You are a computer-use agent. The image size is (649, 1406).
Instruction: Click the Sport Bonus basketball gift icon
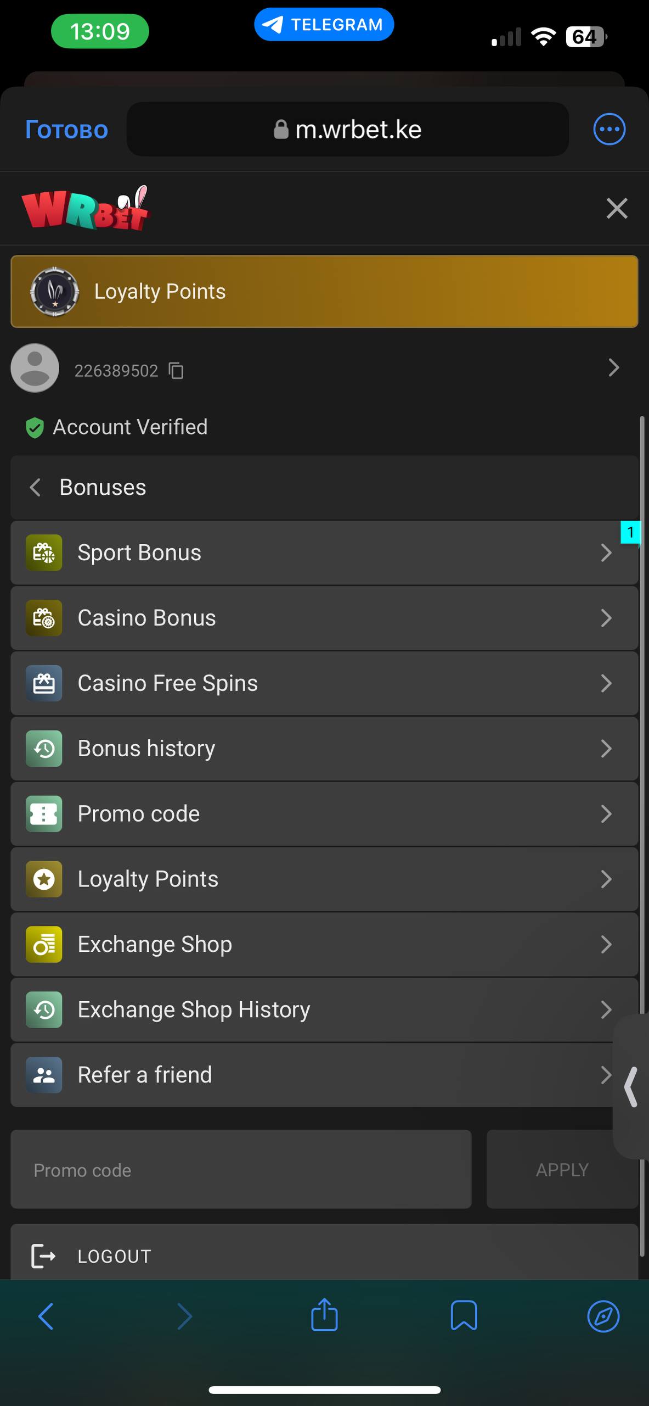(x=44, y=553)
